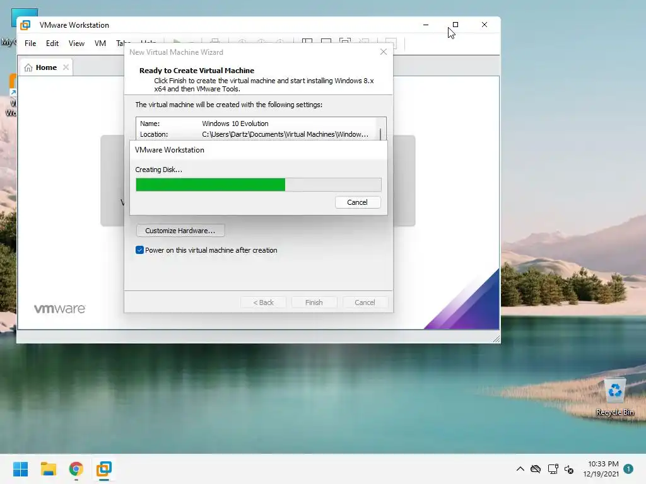Switch to the Home tab
646x484 pixels.
[x=45, y=67]
